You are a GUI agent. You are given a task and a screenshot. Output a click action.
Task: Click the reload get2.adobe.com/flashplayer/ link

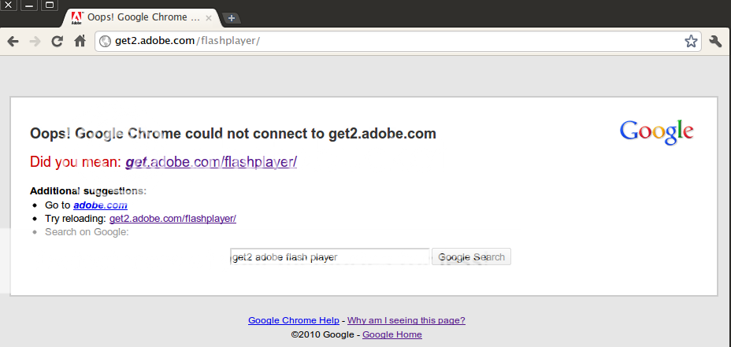[173, 219]
